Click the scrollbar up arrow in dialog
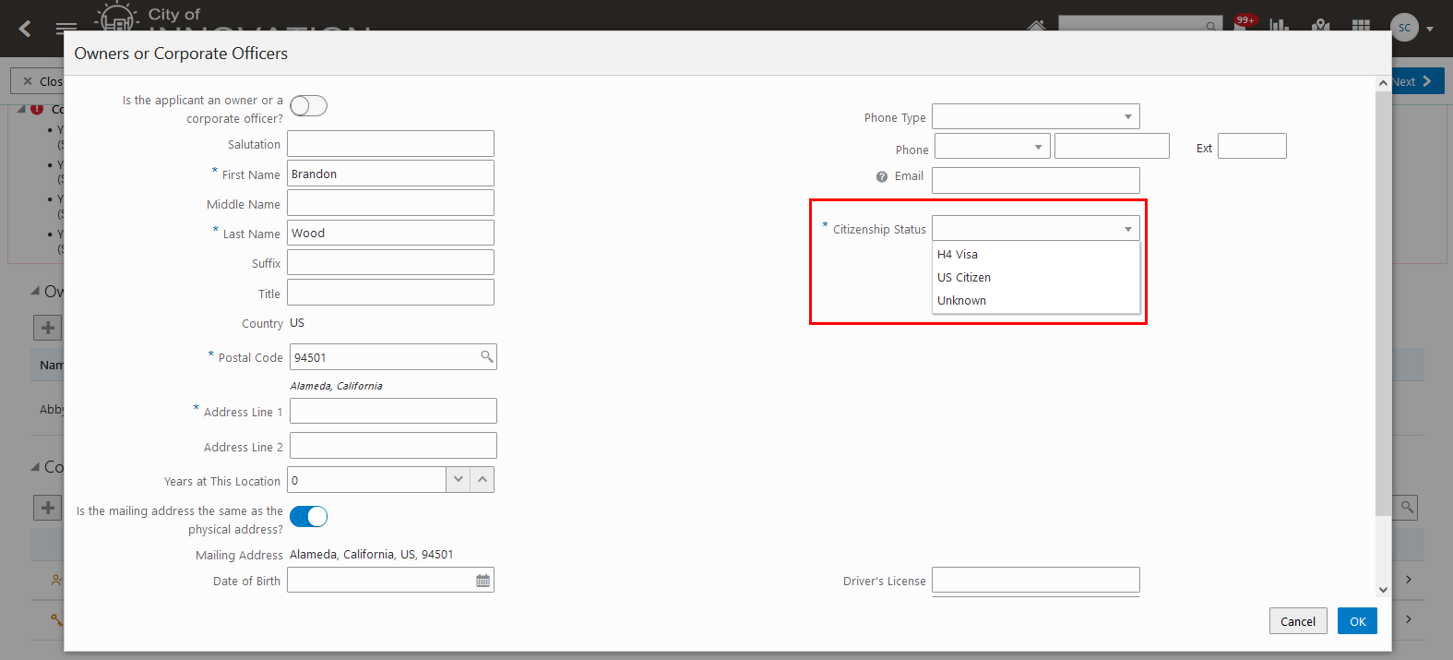Screen dimensions: 1453x660 [x=1383, y=83]
